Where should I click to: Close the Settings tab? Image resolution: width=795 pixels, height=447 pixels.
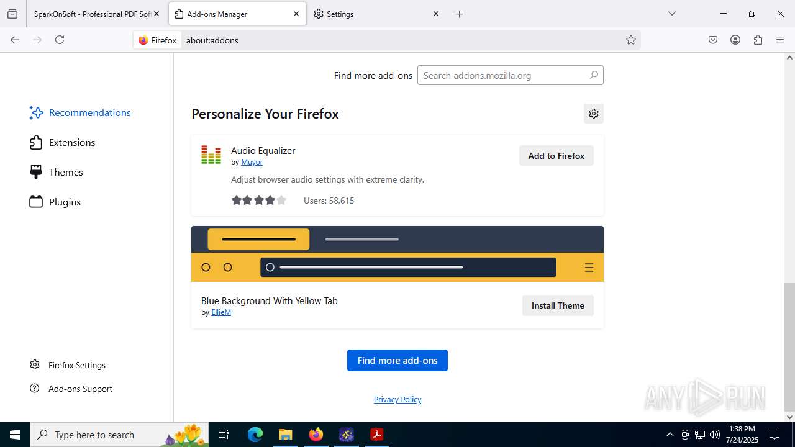pyautogui.click(x=436, y=14)
